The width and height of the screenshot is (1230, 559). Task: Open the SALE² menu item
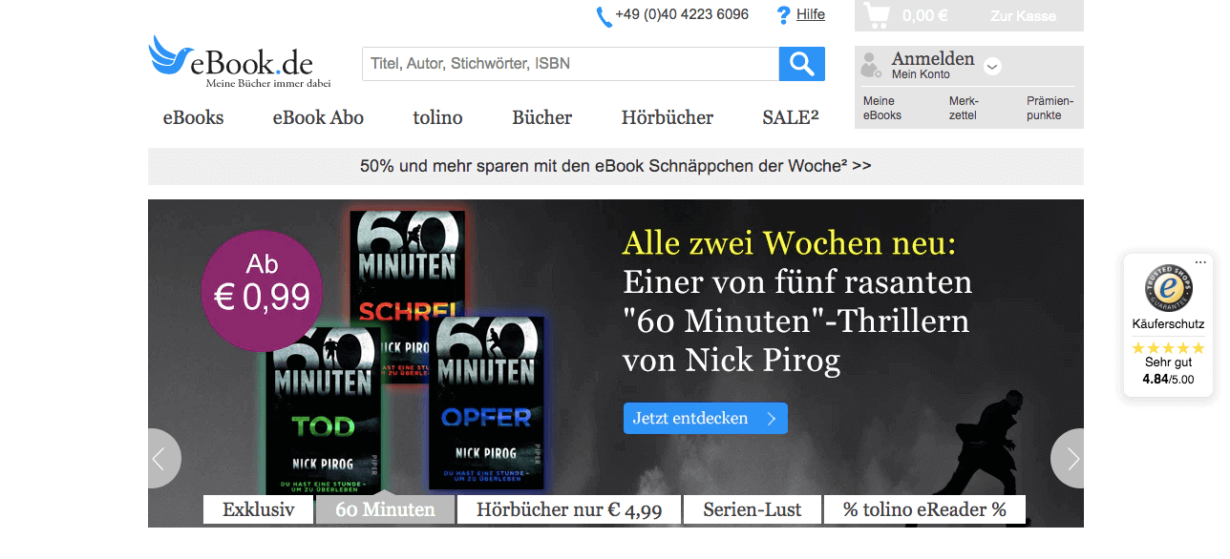[791, 117]
